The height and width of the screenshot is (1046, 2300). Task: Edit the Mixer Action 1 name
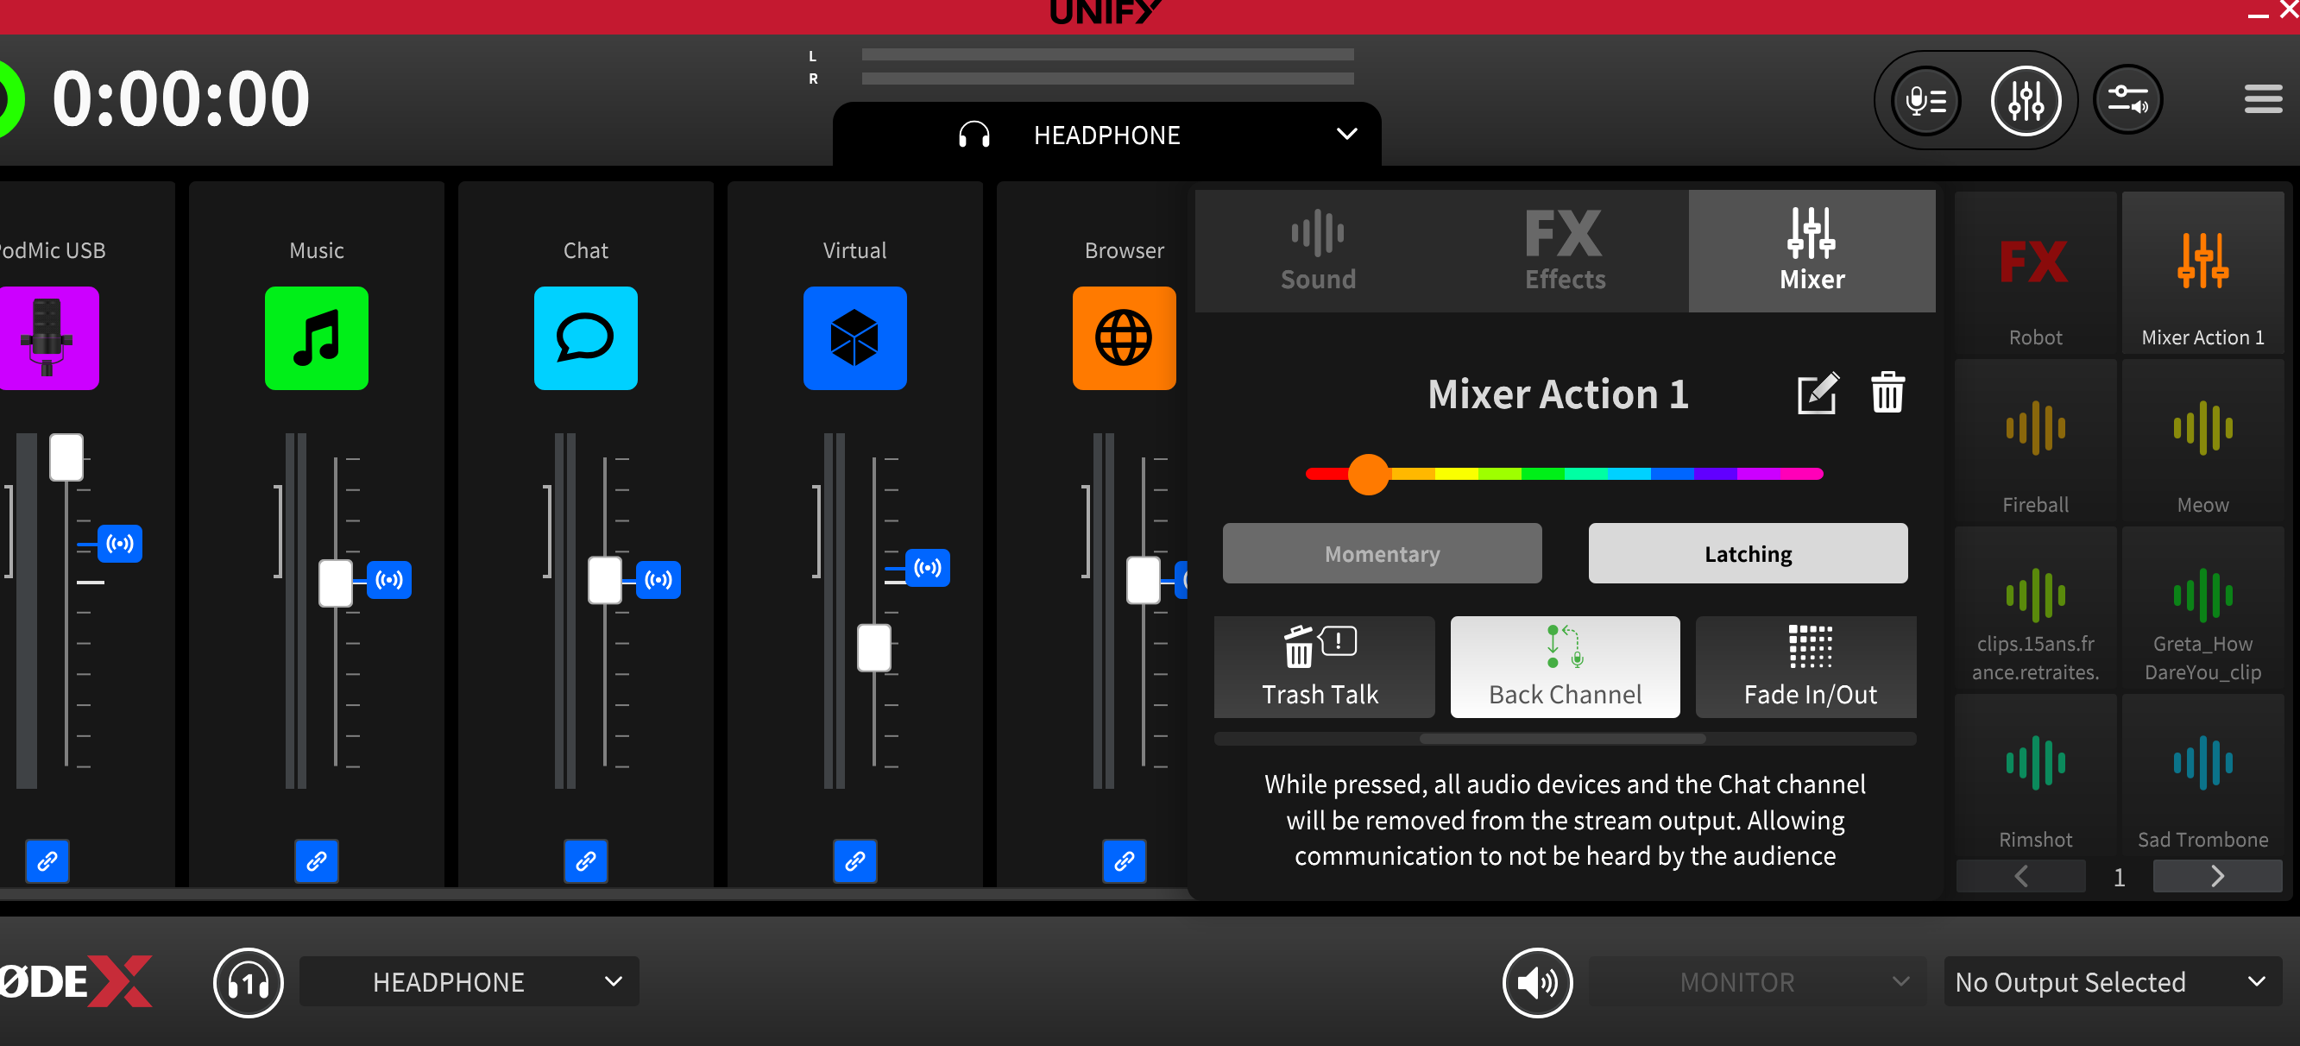[1817, 394]
